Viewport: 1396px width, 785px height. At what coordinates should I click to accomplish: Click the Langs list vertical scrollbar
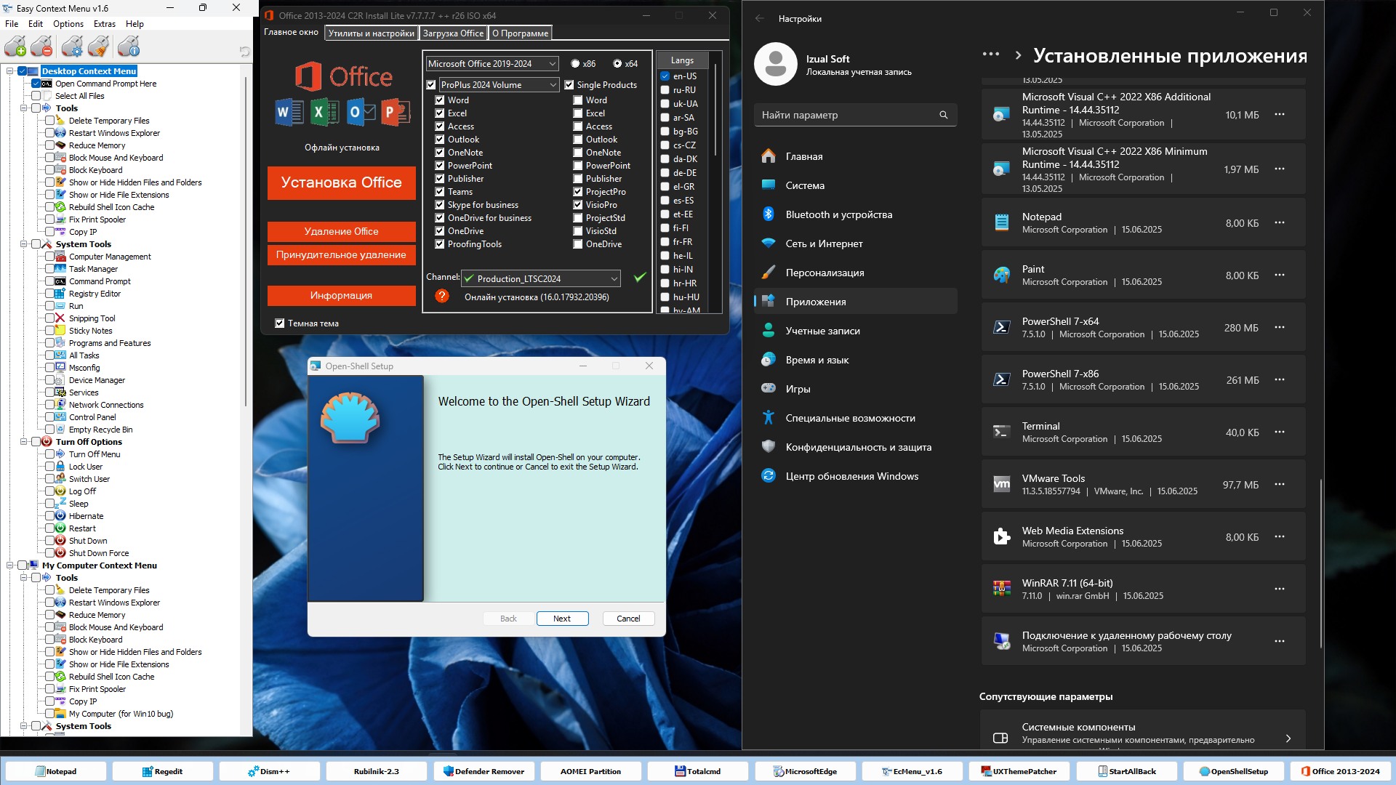coord(715,109)
